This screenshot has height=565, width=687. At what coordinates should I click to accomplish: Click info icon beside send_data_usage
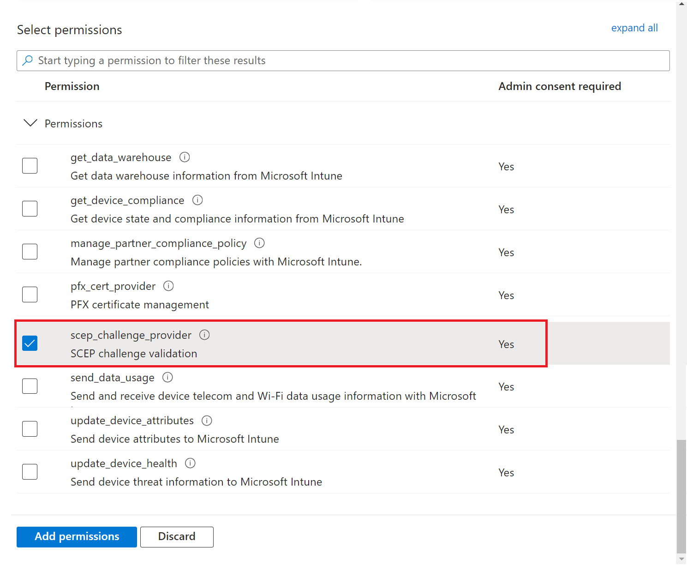coord(168,378)
